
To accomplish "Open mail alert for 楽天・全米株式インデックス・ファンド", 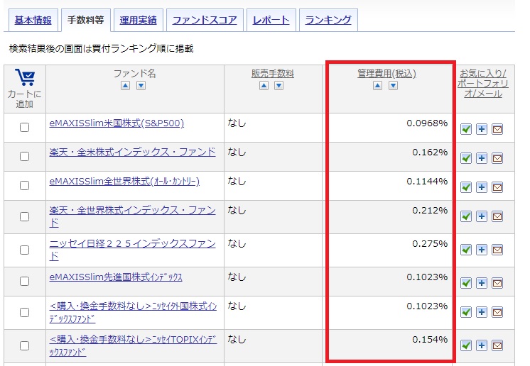I will tap(497, 158).
